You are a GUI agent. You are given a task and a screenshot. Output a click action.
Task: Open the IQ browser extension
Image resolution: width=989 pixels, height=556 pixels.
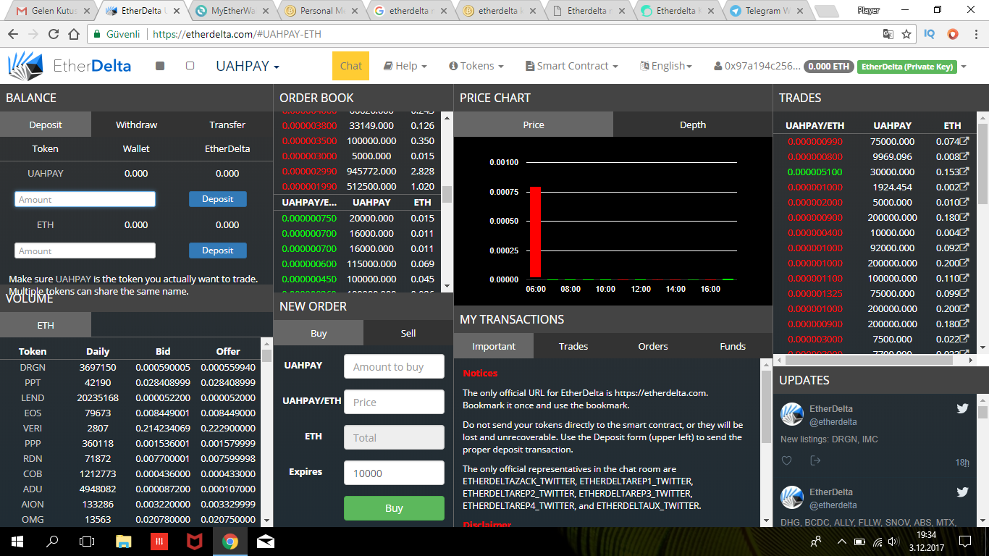point(930,34)
